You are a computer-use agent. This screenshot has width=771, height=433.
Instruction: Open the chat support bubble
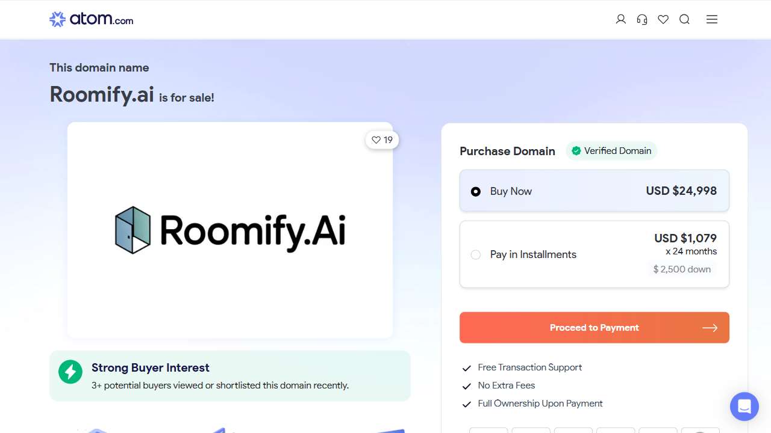(x=744, y=407)
